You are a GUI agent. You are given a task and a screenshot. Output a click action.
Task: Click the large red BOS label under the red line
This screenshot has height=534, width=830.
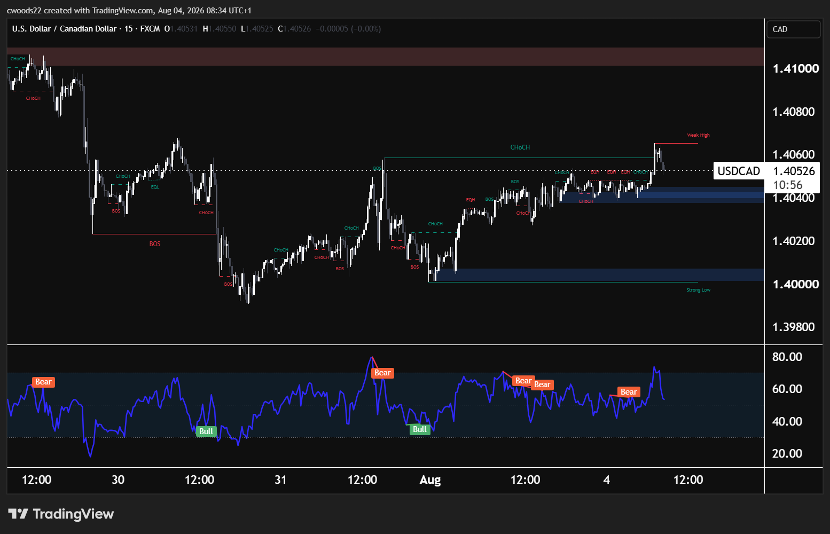coord(155,244)
